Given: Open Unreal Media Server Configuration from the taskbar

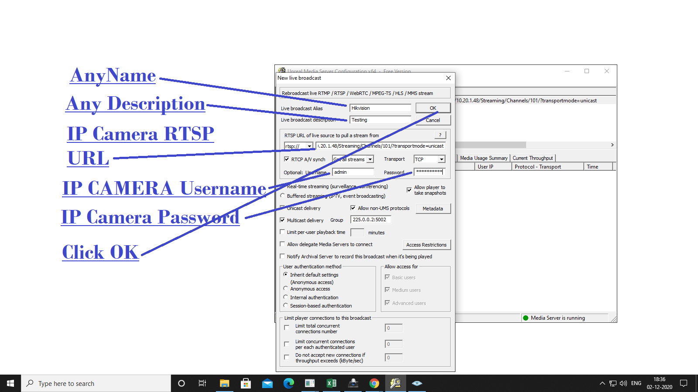Looking at the screenshot, I should pyautogui.click(x=395, y=383).
